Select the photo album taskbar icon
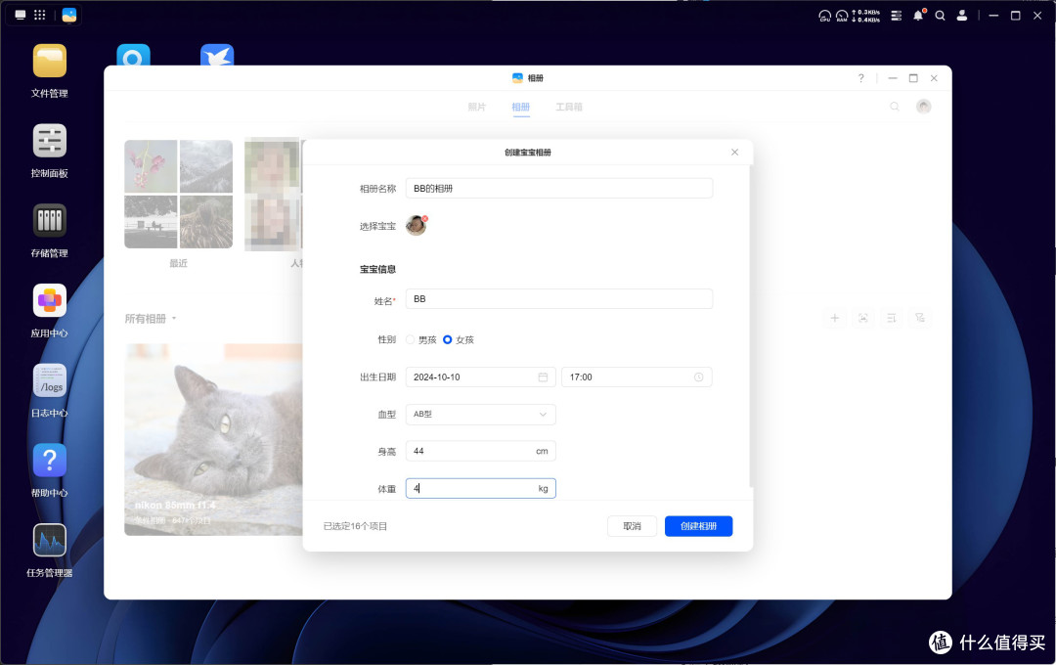This screenshot has width=1056, height=665. [x=69, y=15]
